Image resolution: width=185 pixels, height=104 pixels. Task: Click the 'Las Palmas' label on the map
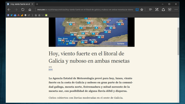coord(72,41)
